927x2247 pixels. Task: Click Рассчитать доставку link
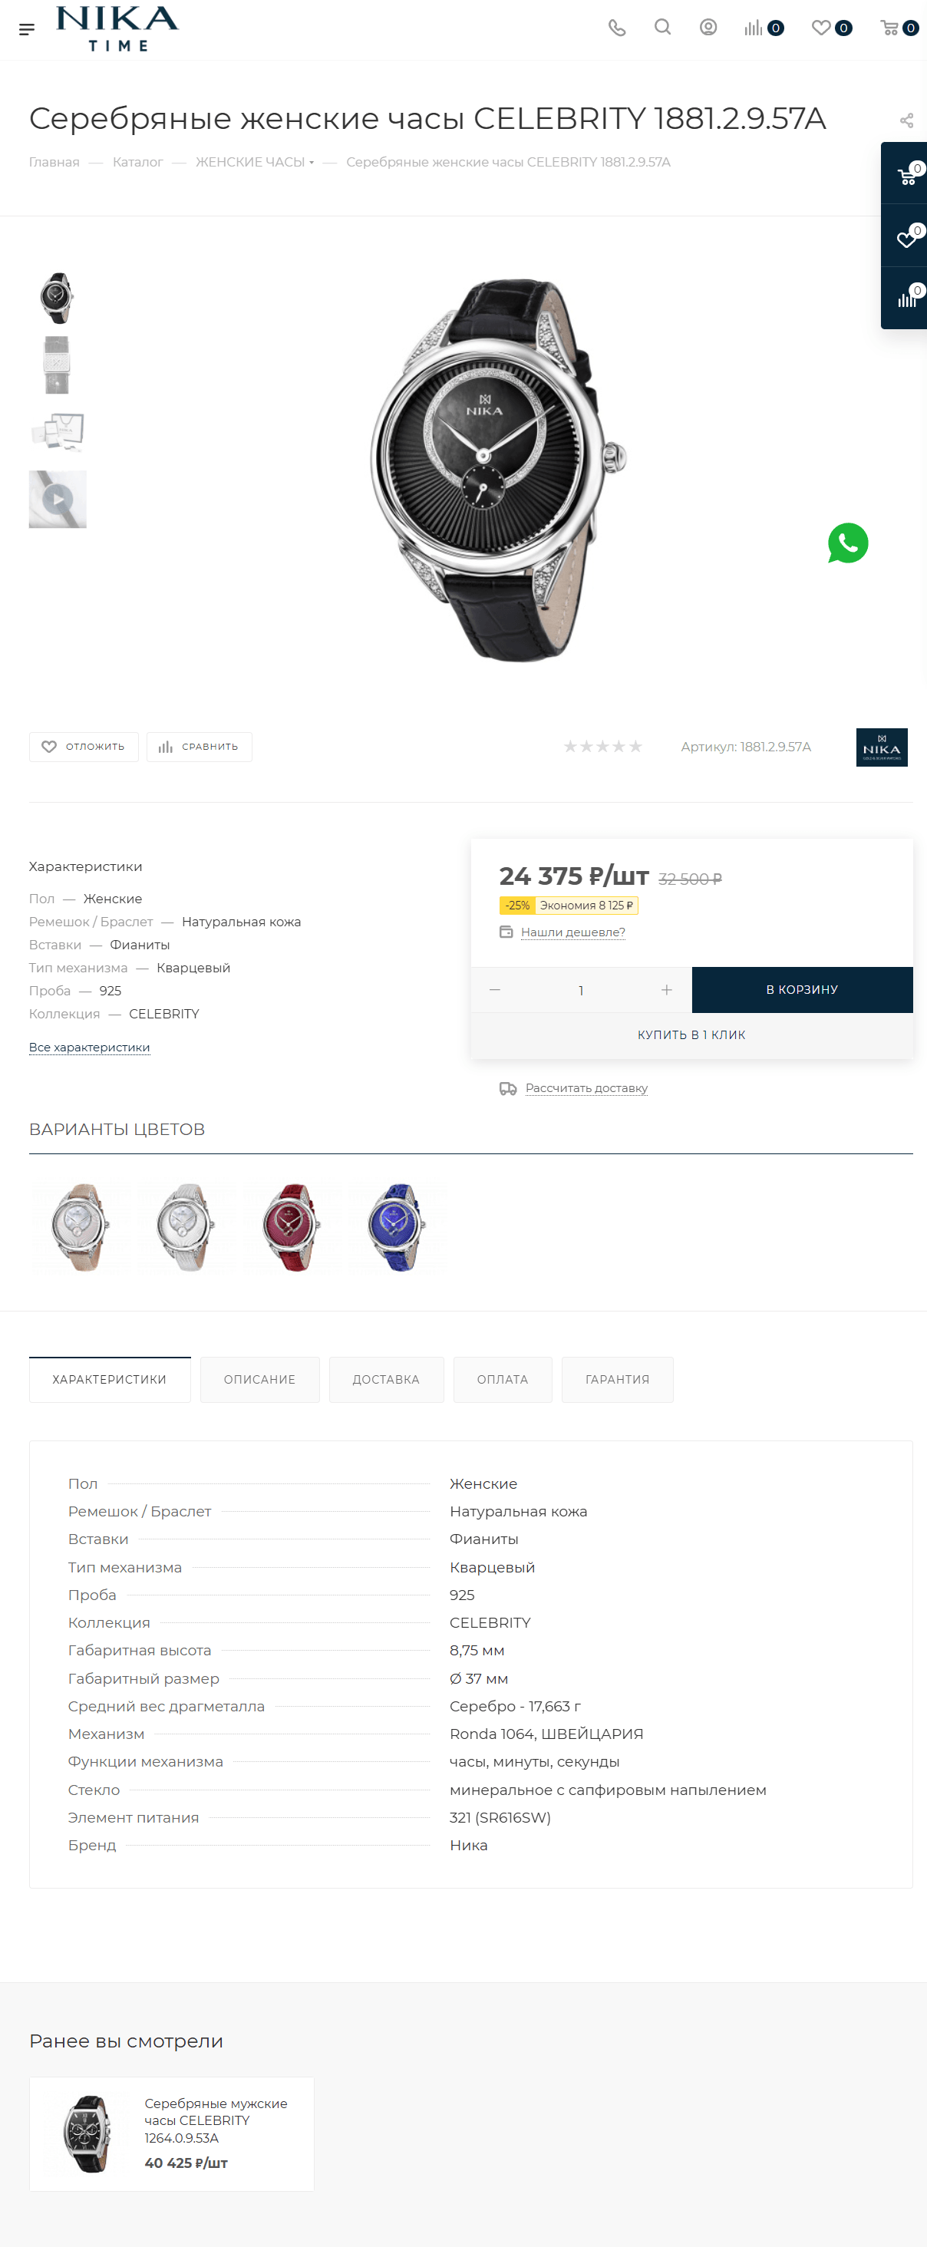pos(586,1087)
